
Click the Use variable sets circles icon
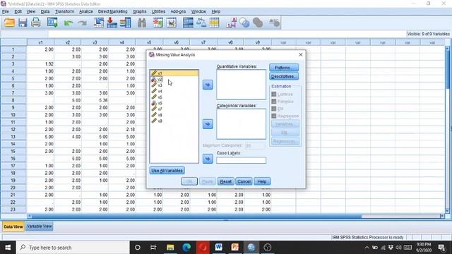244,23
